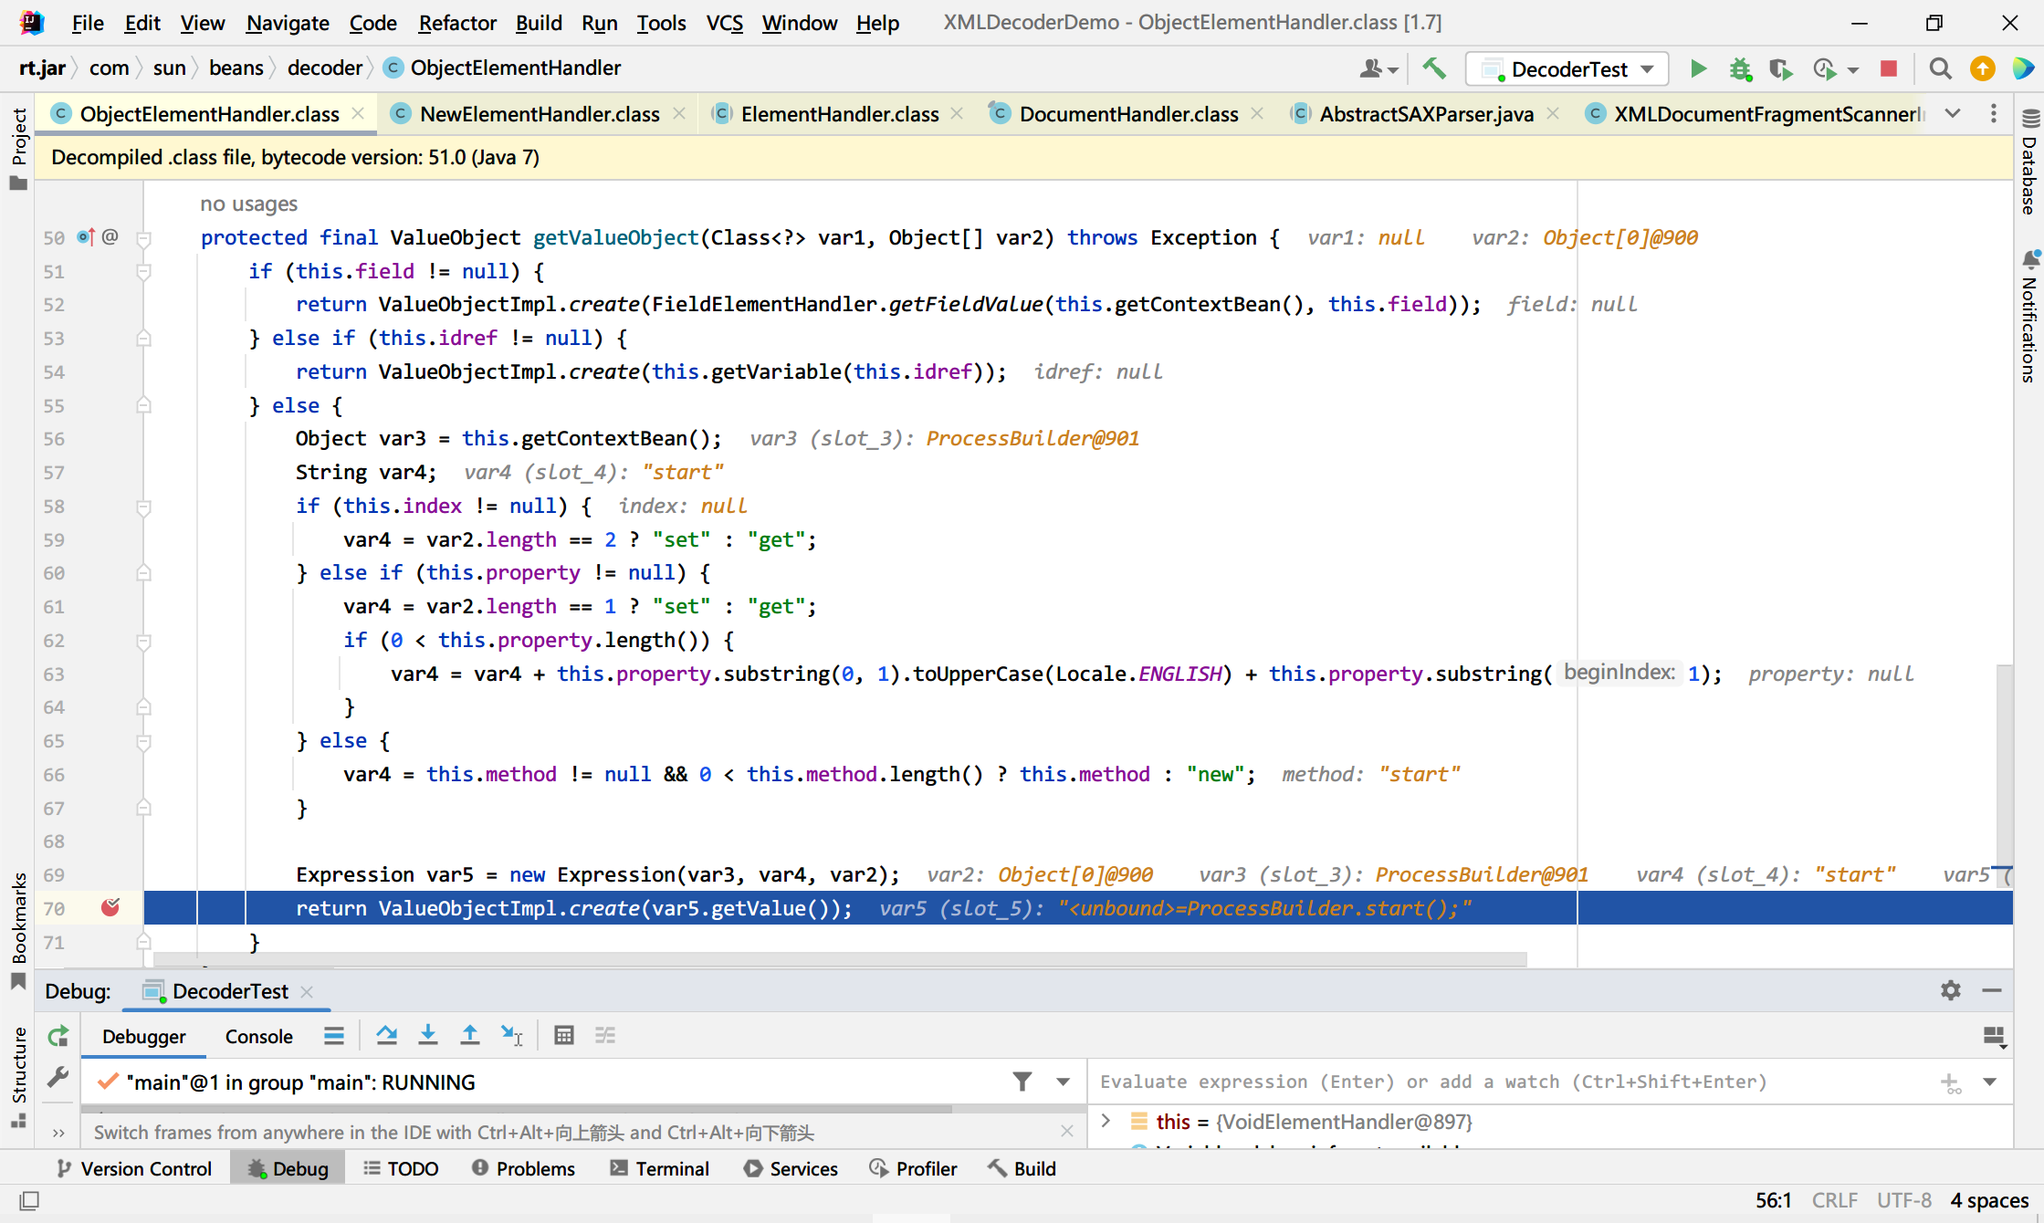Close the ObjectElementHandler.class tab

(x=359, y=113)
